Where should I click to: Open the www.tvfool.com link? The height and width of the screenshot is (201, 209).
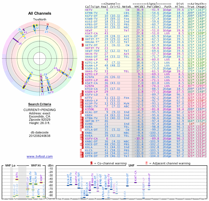(x=40, y=157)
